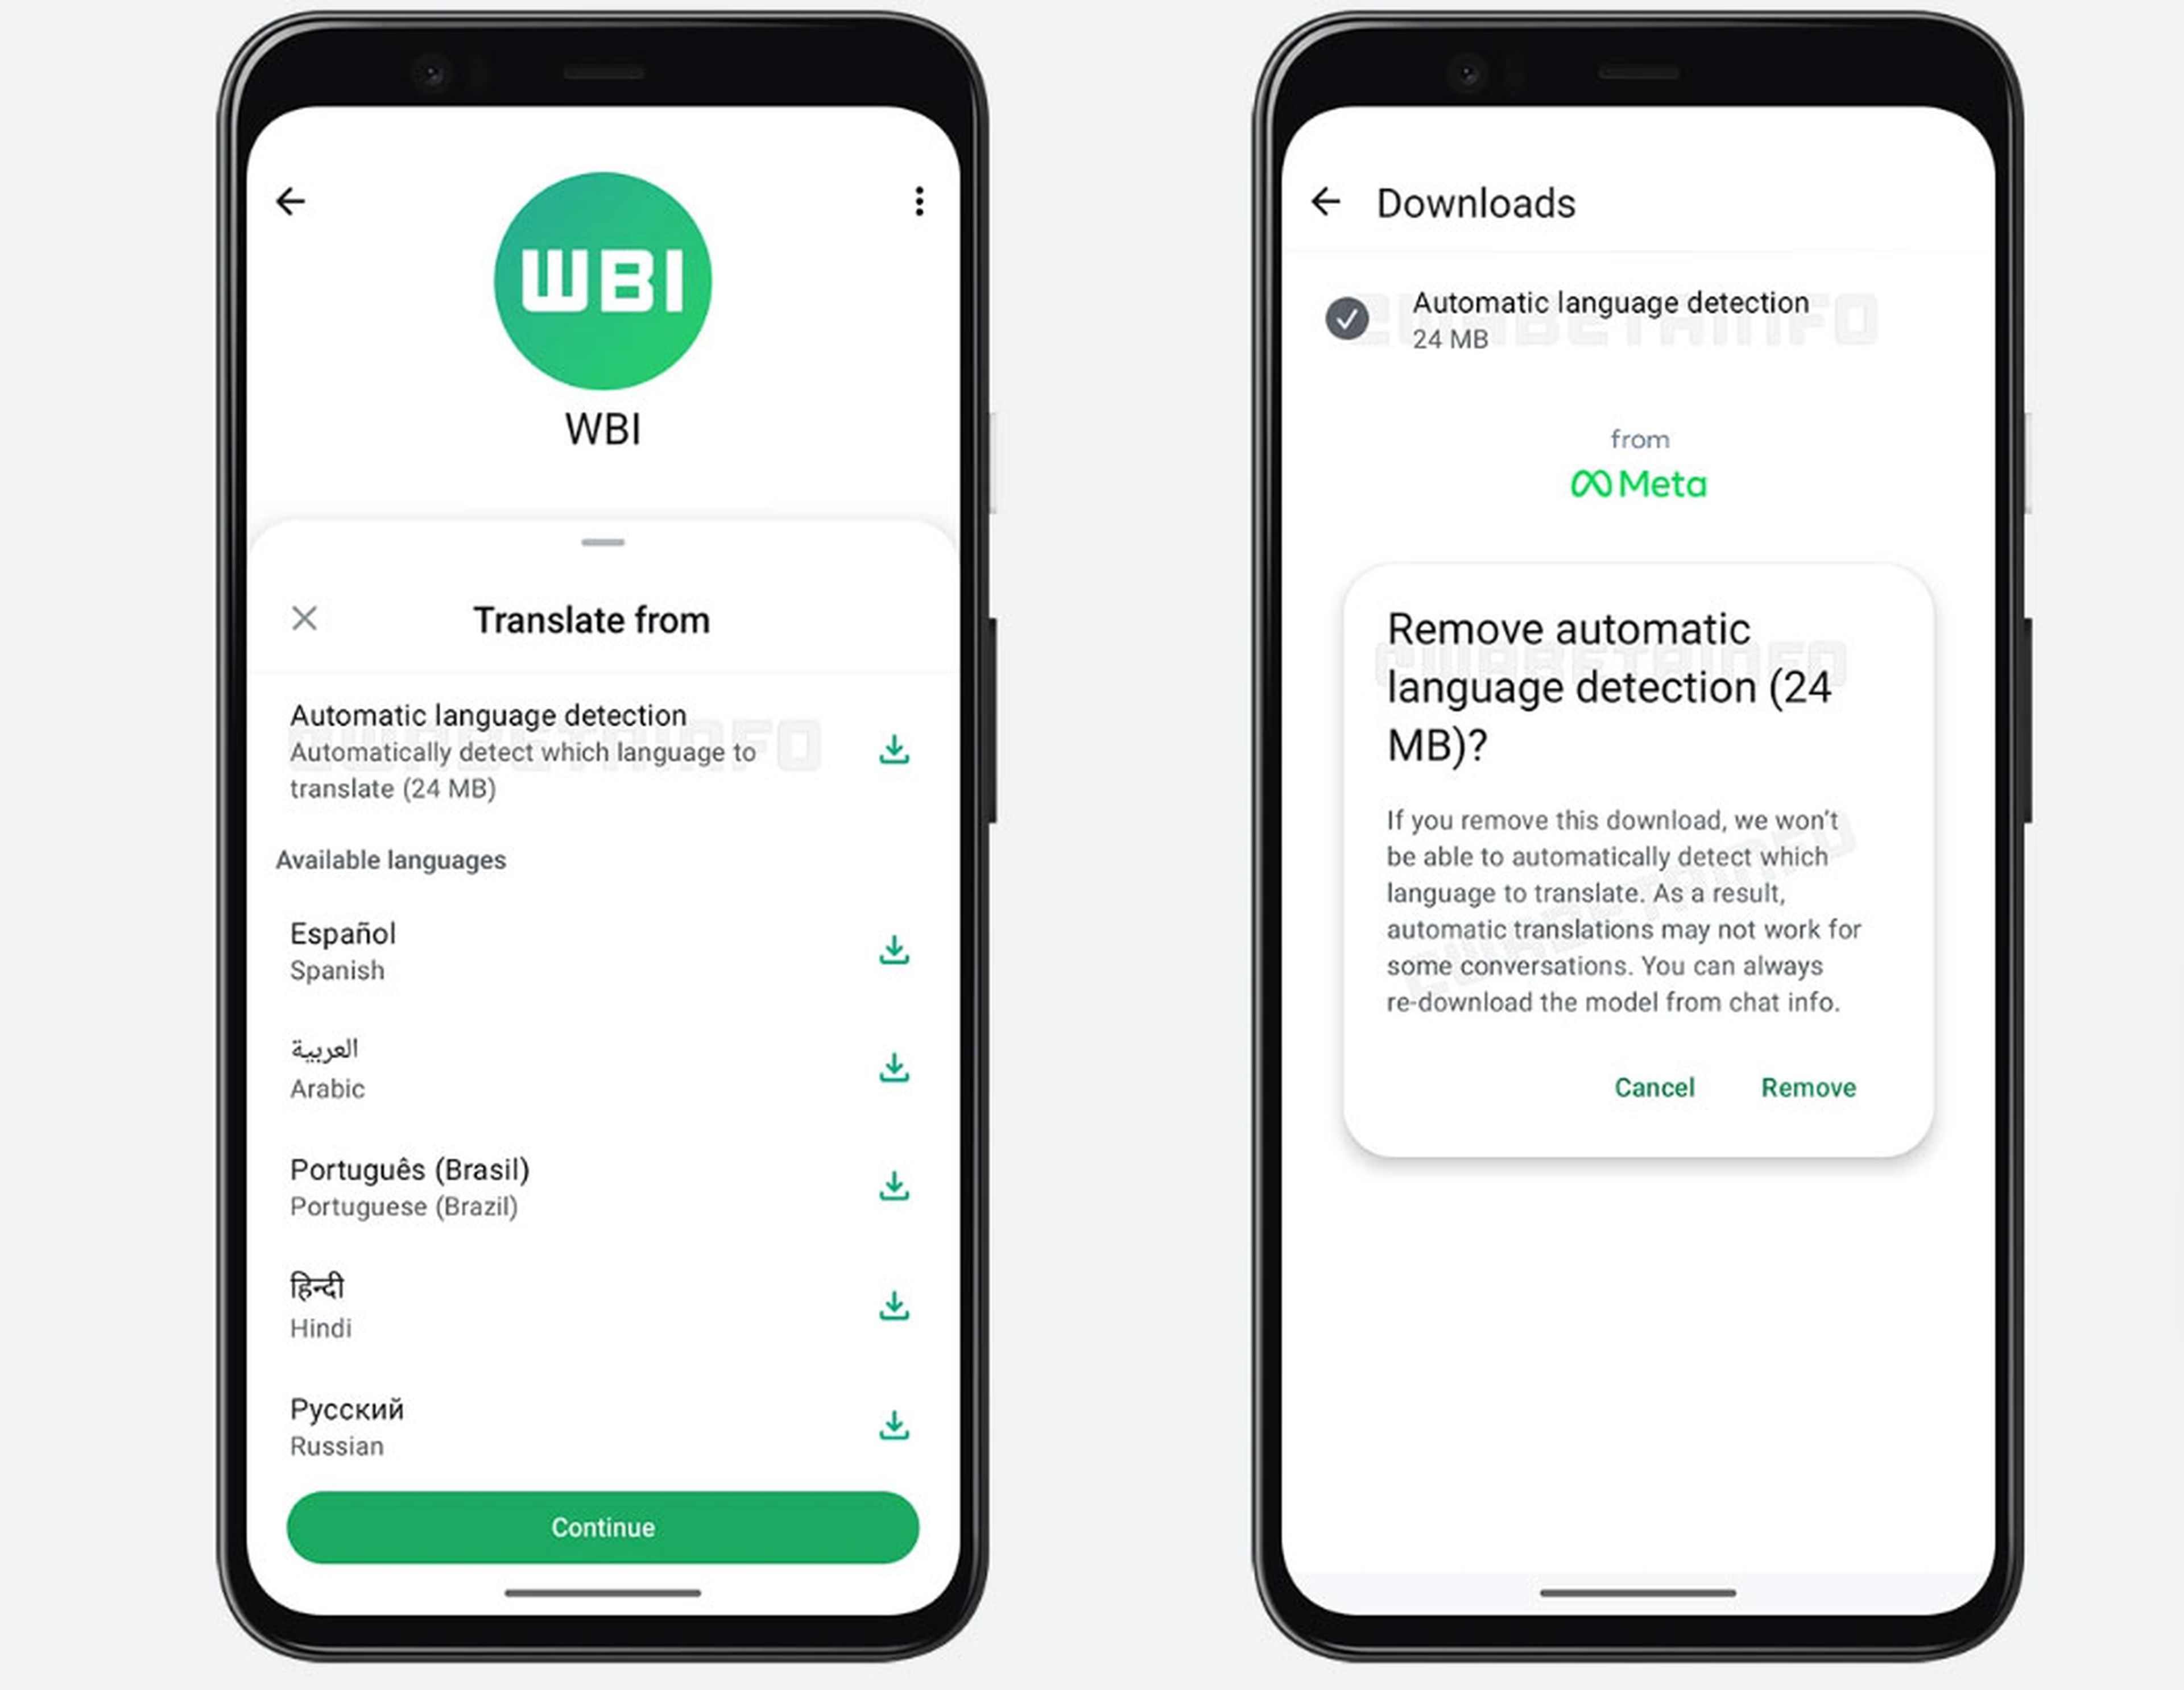Click back arrow on Downloads screen
Viewport: 2184px width, 1690px height.
pyautogui.click(x=1326, y=200)
